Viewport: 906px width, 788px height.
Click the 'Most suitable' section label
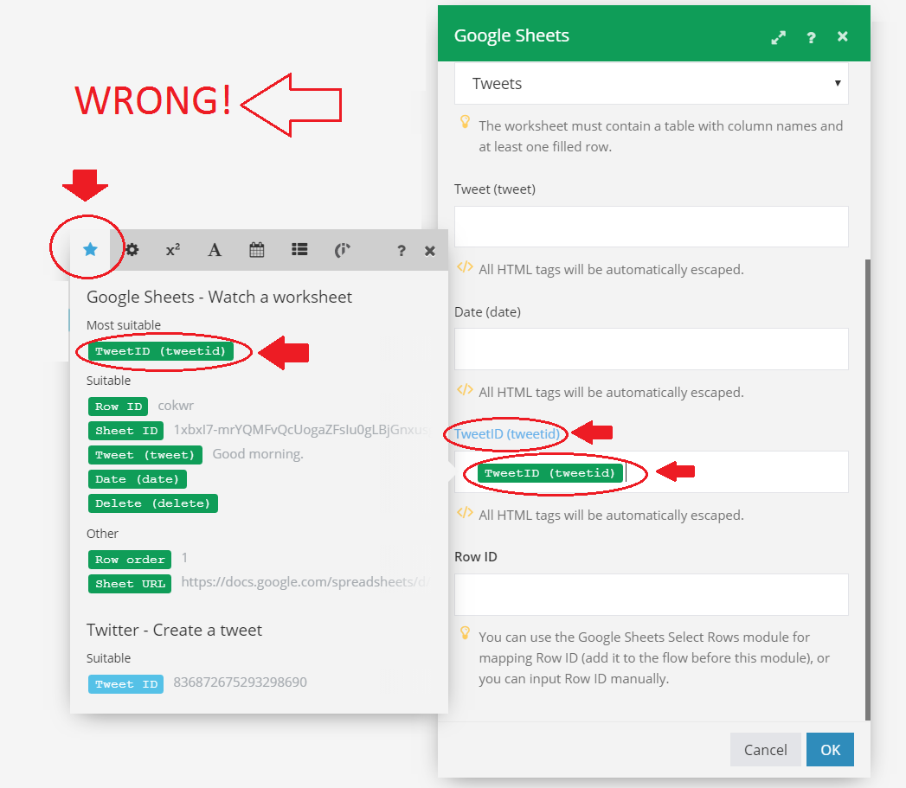pyautogui.click(x=124, y=325)
